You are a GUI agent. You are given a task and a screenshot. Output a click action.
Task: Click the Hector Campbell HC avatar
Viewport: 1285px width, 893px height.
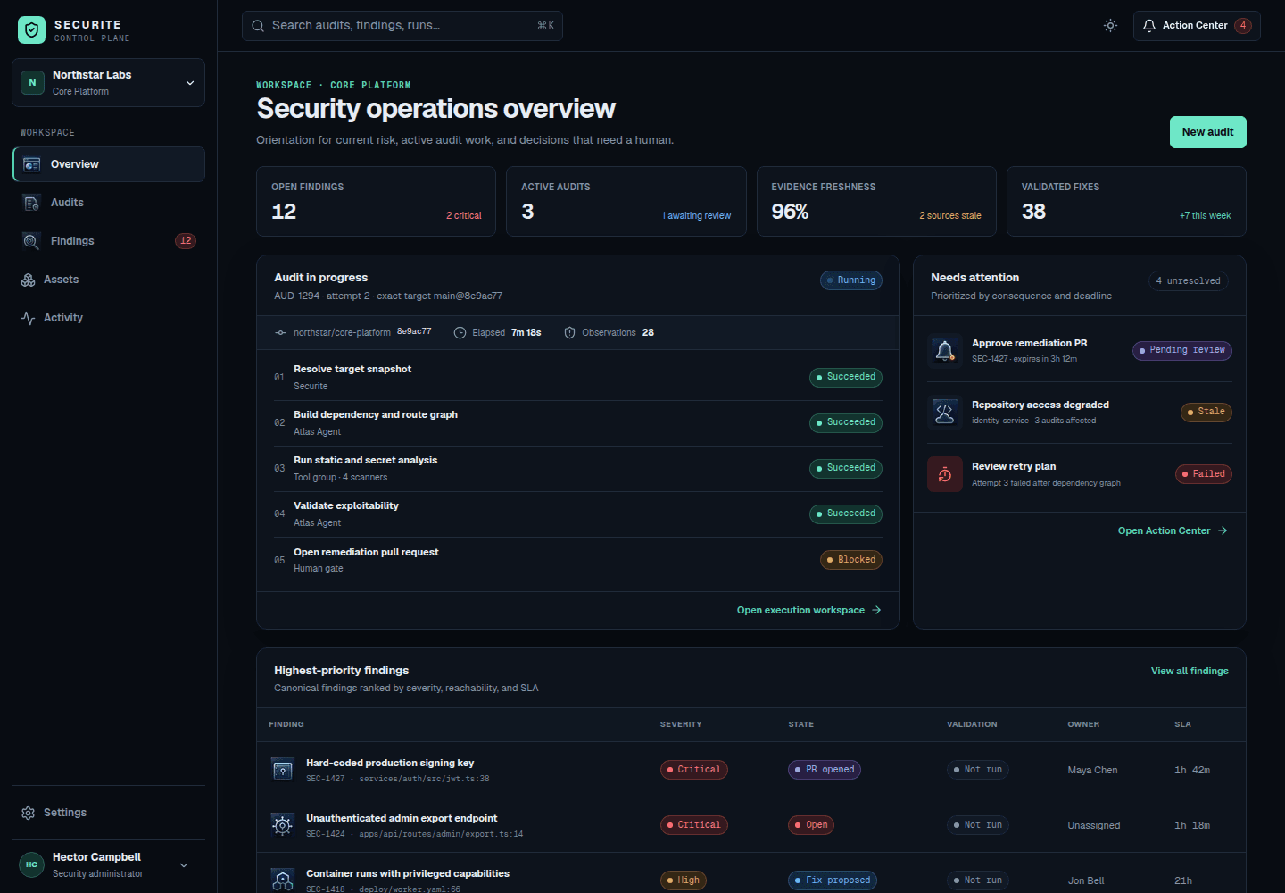pyautogui.click(x=32, y=864)
